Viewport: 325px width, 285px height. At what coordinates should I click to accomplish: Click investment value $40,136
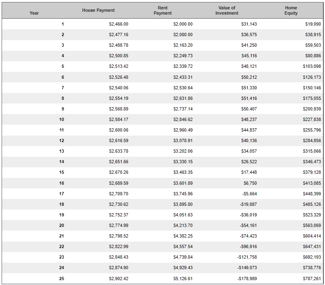tap(249, 141)
